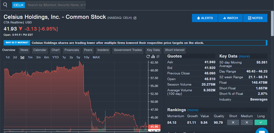
Task: Open the Notes button
Action: (255, 18)
